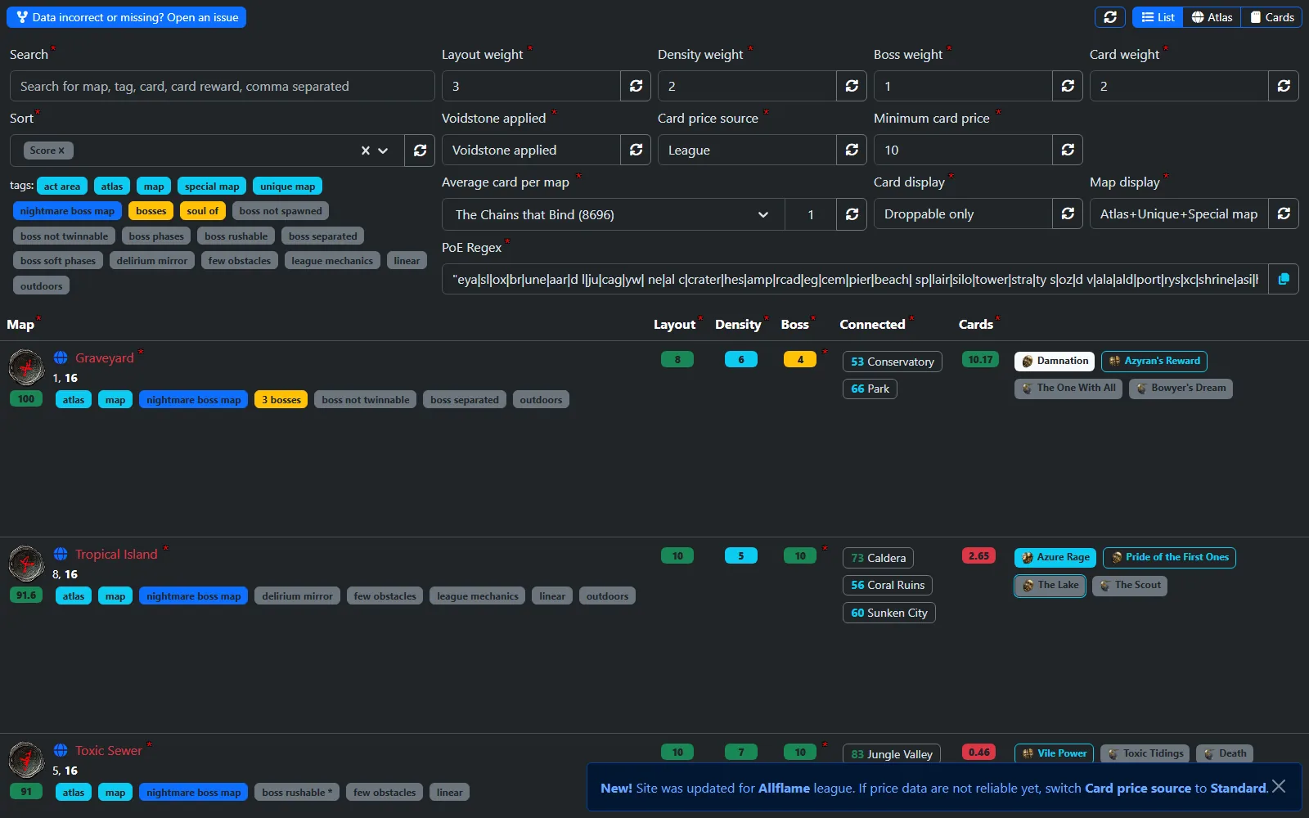
Task: Open the Toxic Sewer wiki globe icon
Action: pyautogui.click(x=61, y=750)
